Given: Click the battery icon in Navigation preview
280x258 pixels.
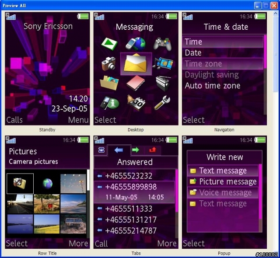Looking at the screenshot, I should pos(260,17).
